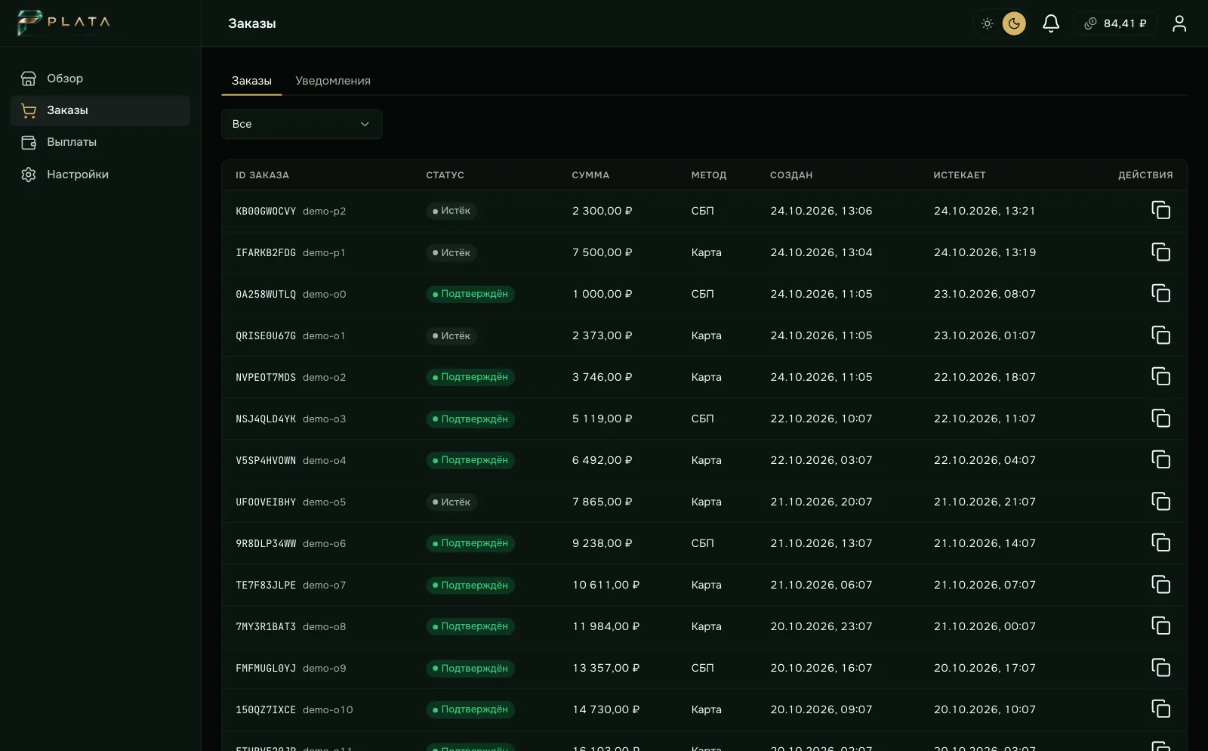Click the СТАТУС column header
1208x751 pixels.
445,175
